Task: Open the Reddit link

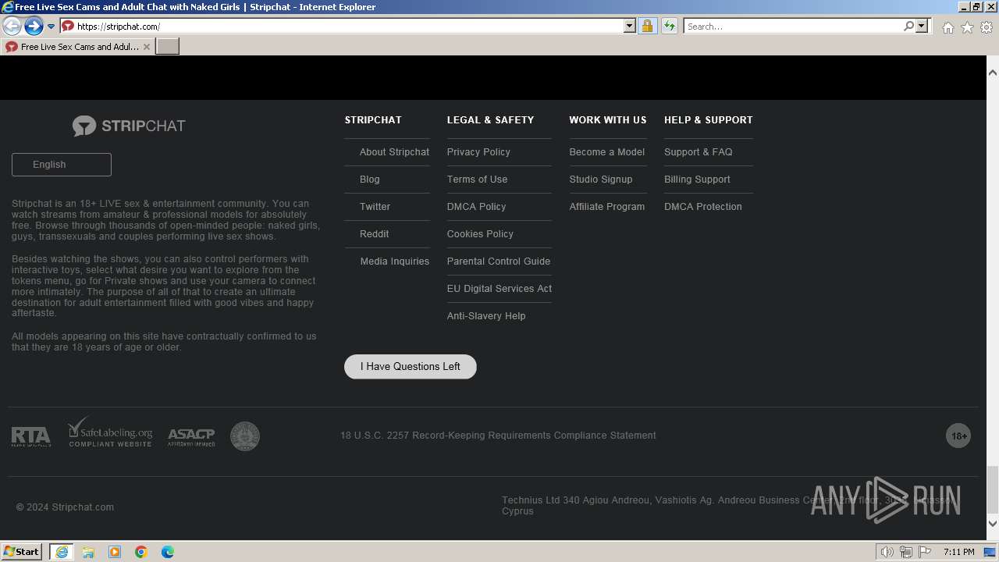Action: [374, 234]
